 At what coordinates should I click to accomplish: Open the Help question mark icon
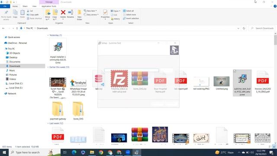coord(275,6)
